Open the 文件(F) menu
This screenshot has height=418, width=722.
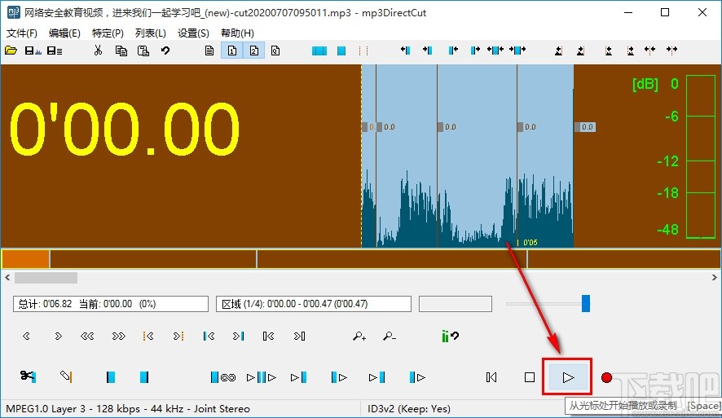pyautogui.click(x=22, y=33)
